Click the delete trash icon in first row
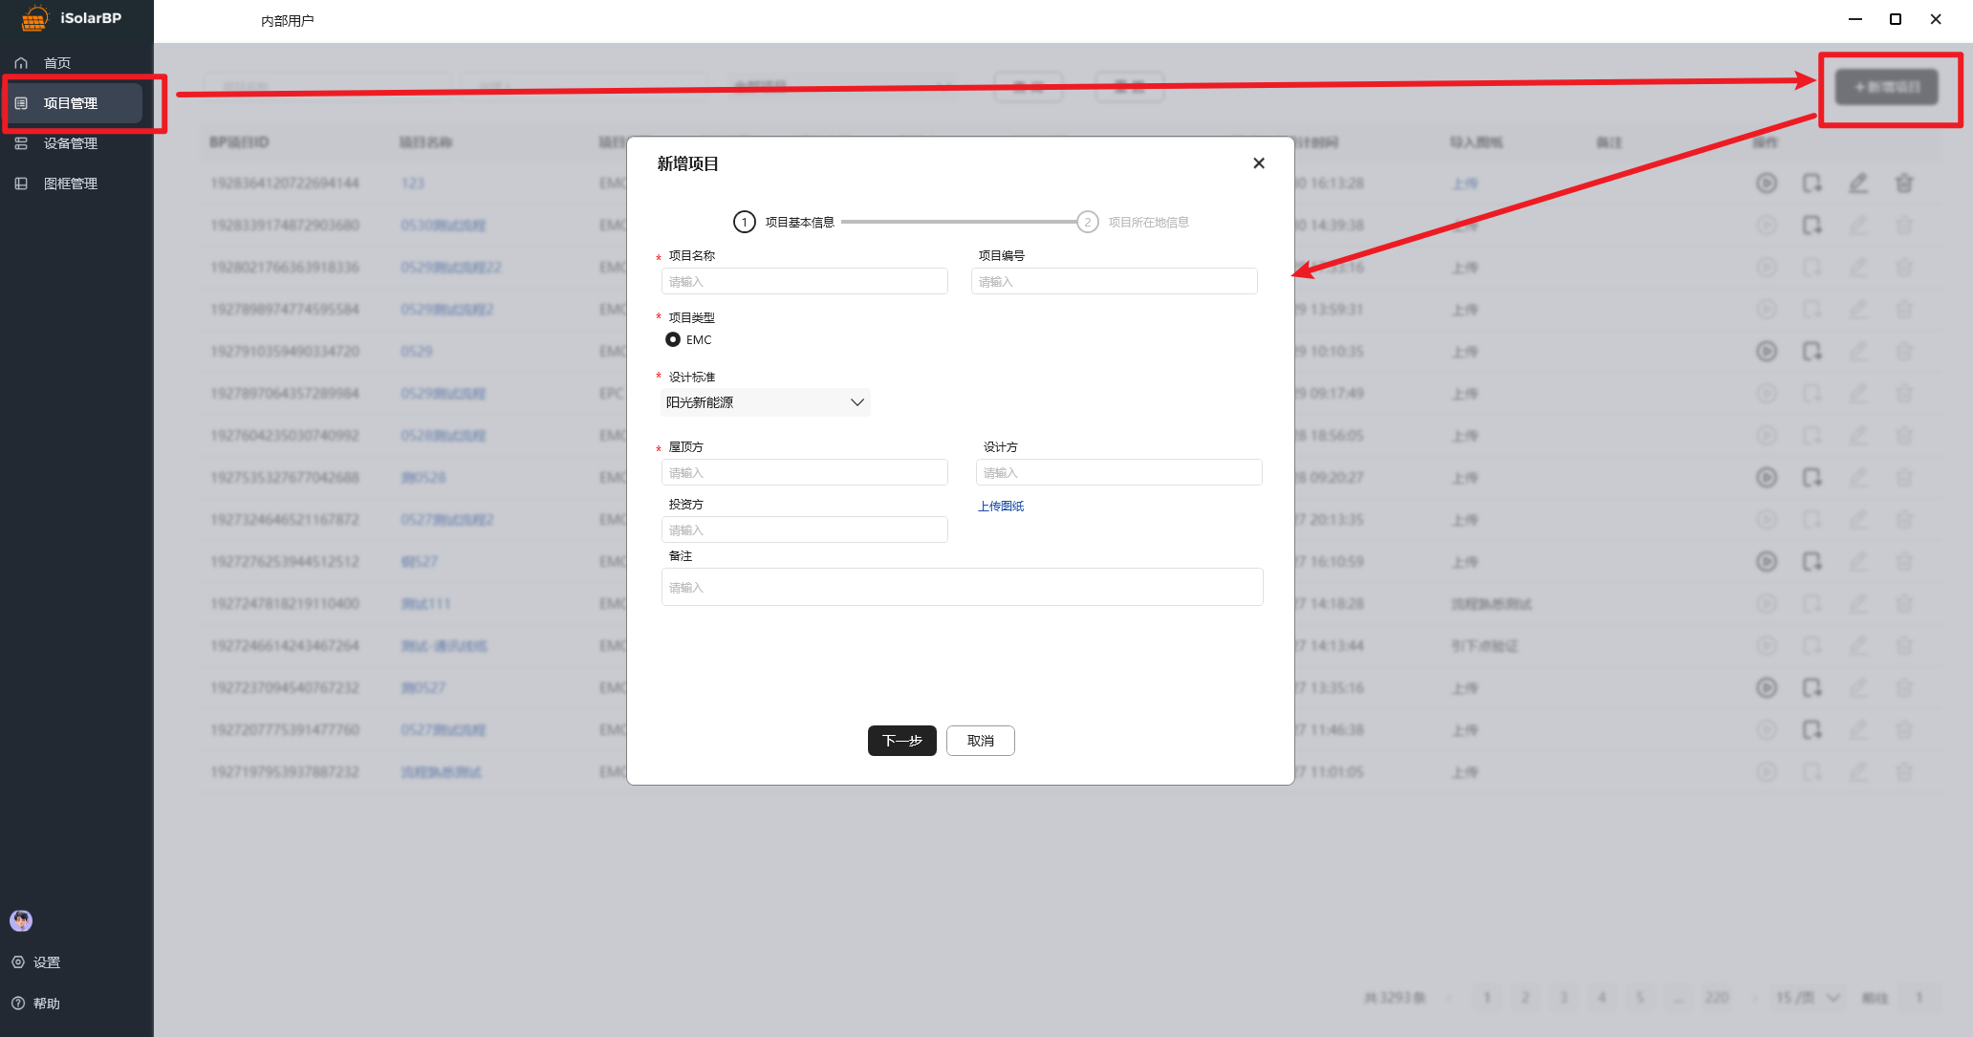This screenshot has width=1973, height=1037. pyautogui.click(x=1903, y=184)
